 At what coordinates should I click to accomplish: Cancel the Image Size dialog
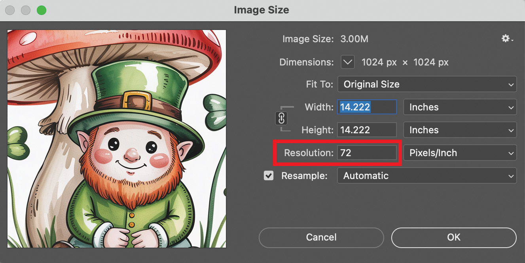[x=321, y=237]
